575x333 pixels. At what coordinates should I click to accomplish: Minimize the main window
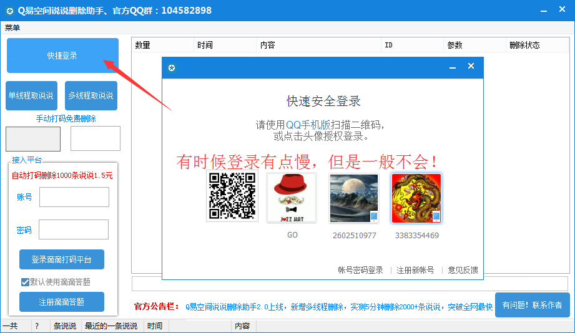tap(544, 11)
